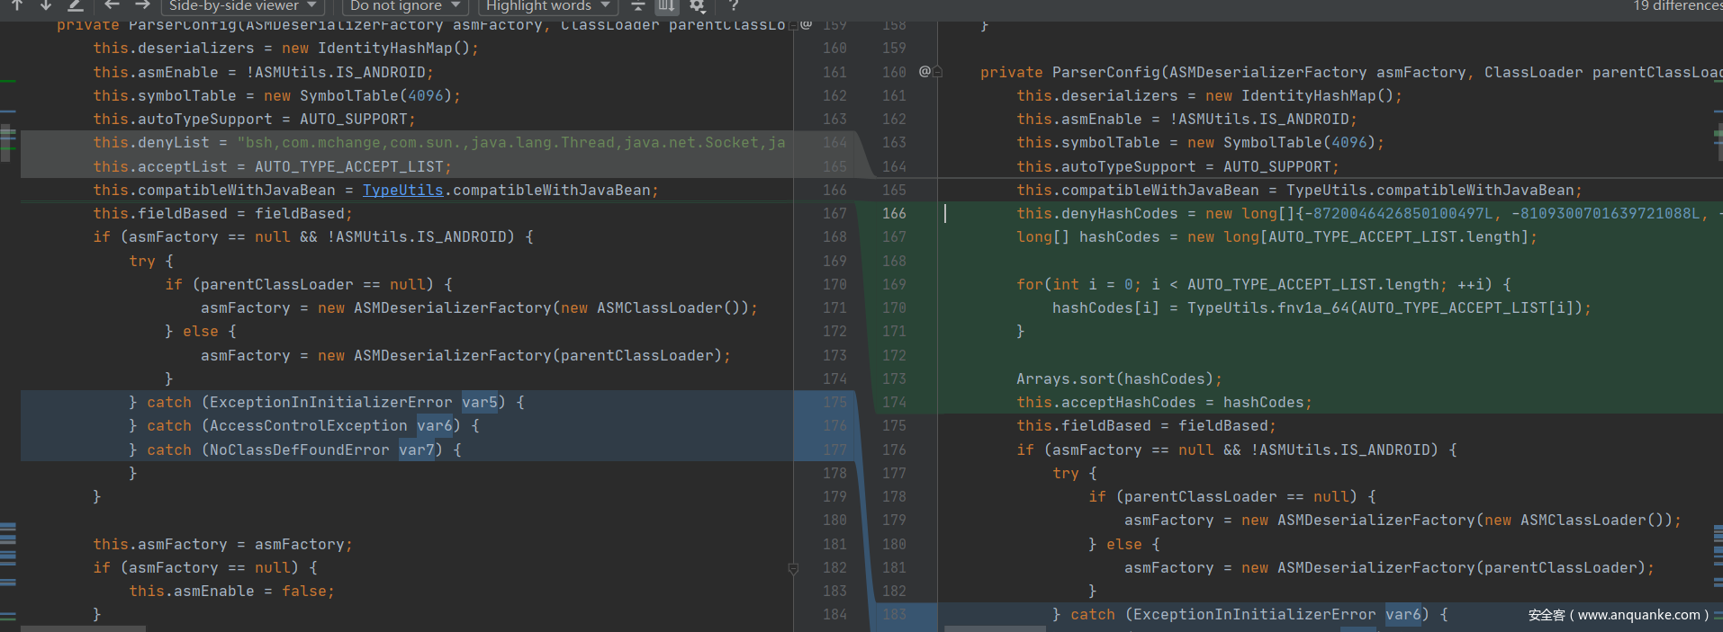This screenshot has height=632, width=1723.
Task: Click the pencil jump-to-source icon
Action: tap(77, 5)
